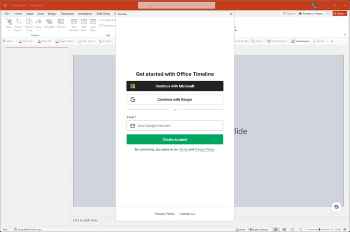The height and width of the screenshot is (232, 350).
Task: Click the green Create account button
Action: point(175,139)
